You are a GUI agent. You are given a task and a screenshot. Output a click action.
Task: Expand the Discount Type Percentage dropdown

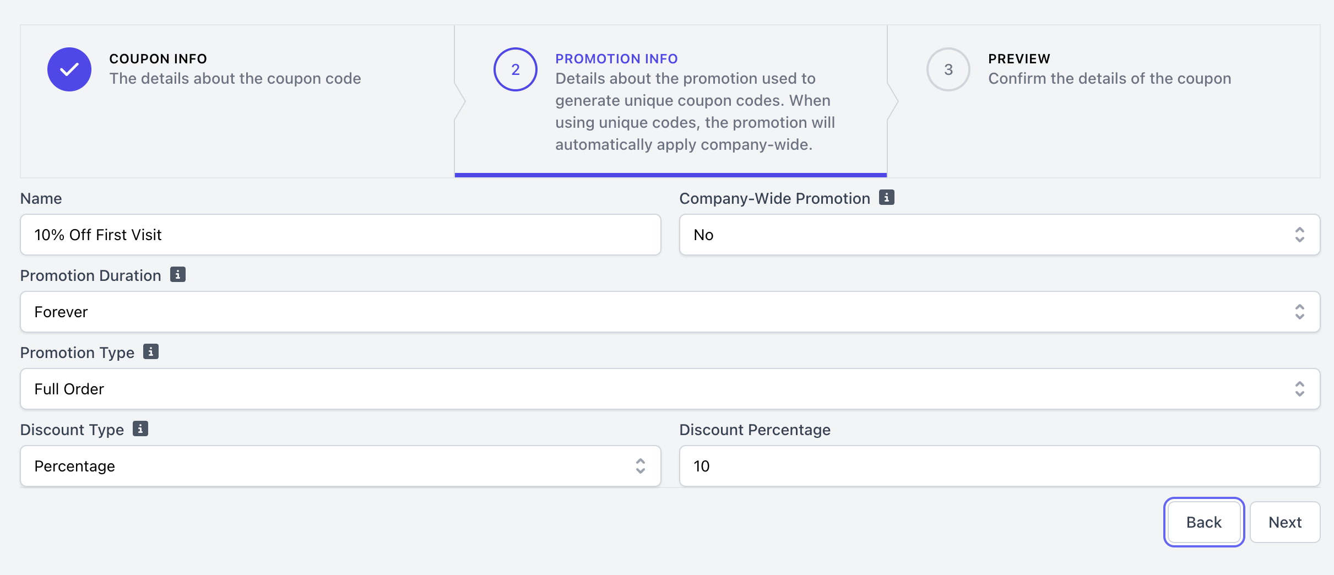pos(340,466)
